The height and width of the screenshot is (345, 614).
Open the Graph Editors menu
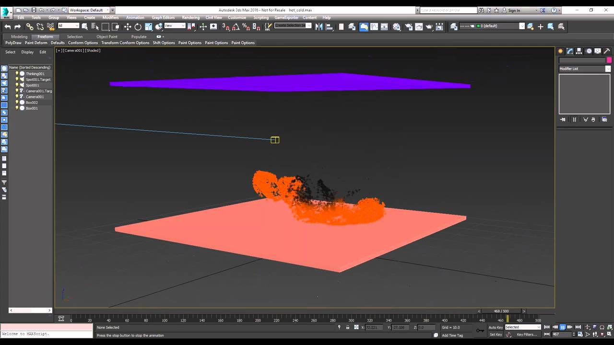[163, 18]
